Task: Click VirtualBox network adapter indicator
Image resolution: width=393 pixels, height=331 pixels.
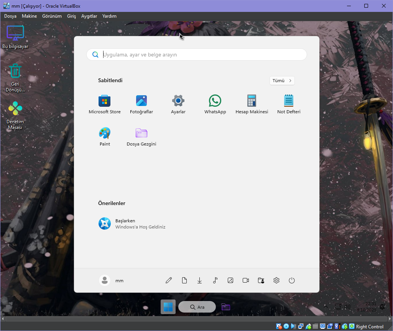Action: click(301, 326)
